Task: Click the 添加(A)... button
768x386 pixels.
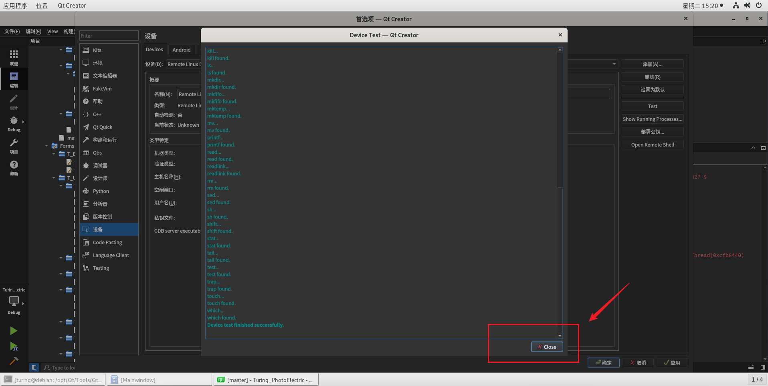Action: click(x=653, y=64)
